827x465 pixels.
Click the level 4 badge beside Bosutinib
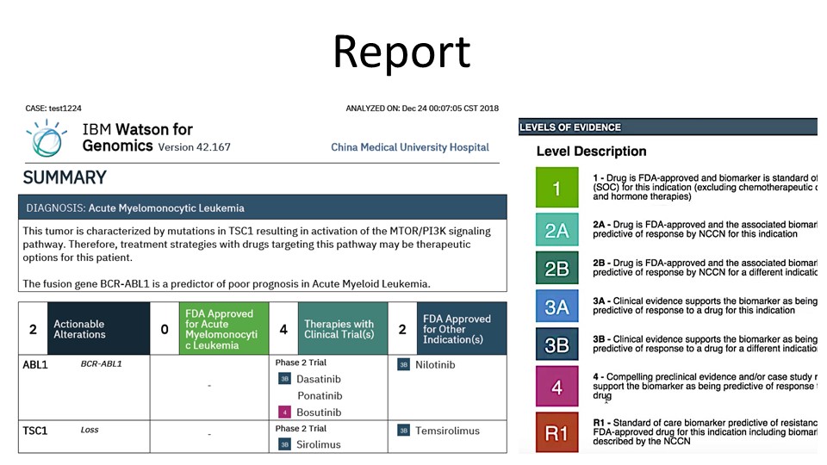coord(284,412)
